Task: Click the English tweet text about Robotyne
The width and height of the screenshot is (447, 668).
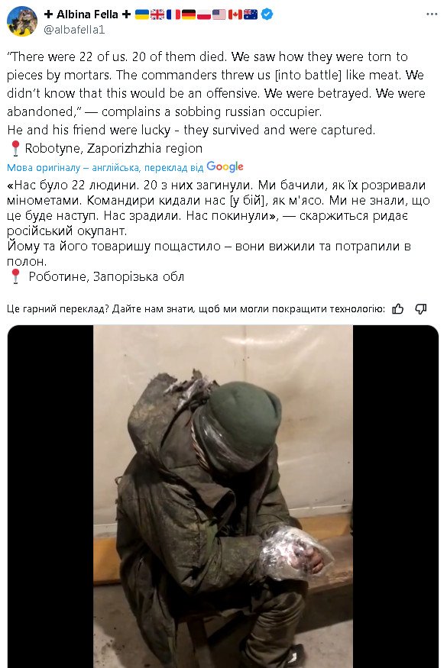Action: click(x=215, y=102)
